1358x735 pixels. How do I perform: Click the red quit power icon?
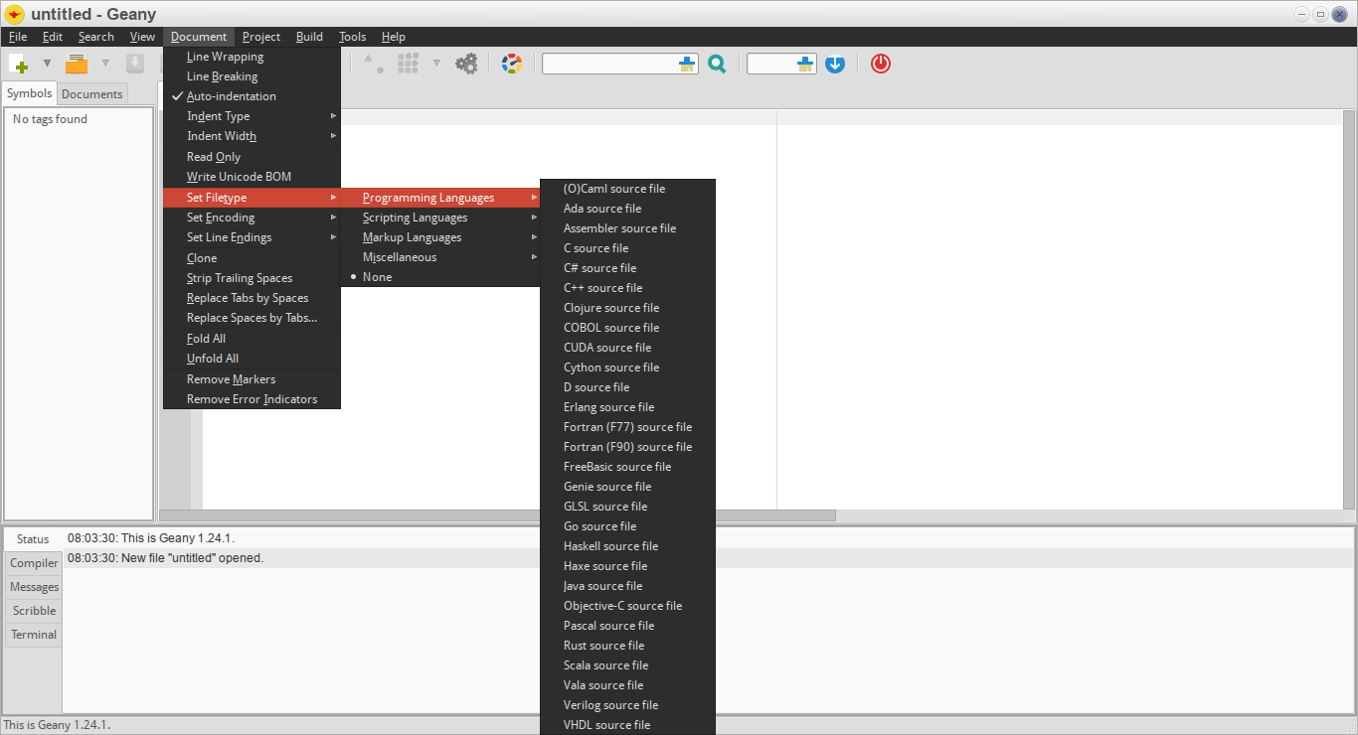click(881, 64)
